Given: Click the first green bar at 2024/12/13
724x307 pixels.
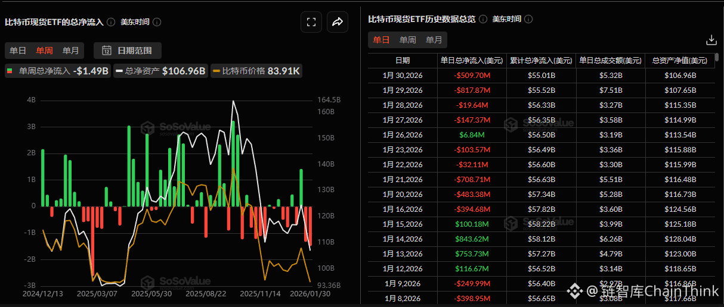Looking at the screenshot, I should (x=43, y=177).
